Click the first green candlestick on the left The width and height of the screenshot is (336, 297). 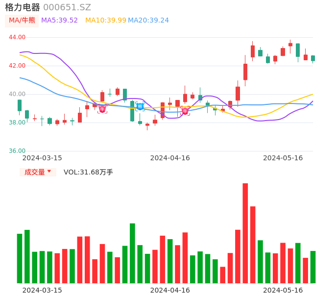point(20,105)
